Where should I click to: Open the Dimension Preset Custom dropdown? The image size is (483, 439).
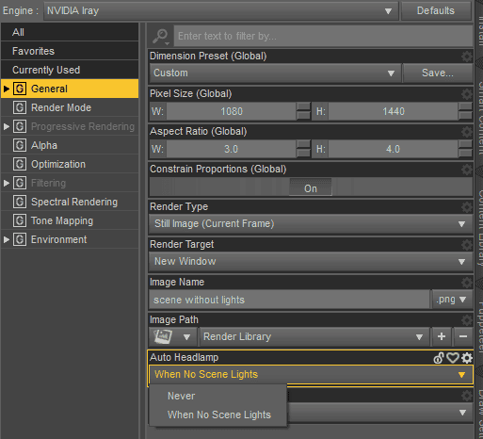[275, 73]
